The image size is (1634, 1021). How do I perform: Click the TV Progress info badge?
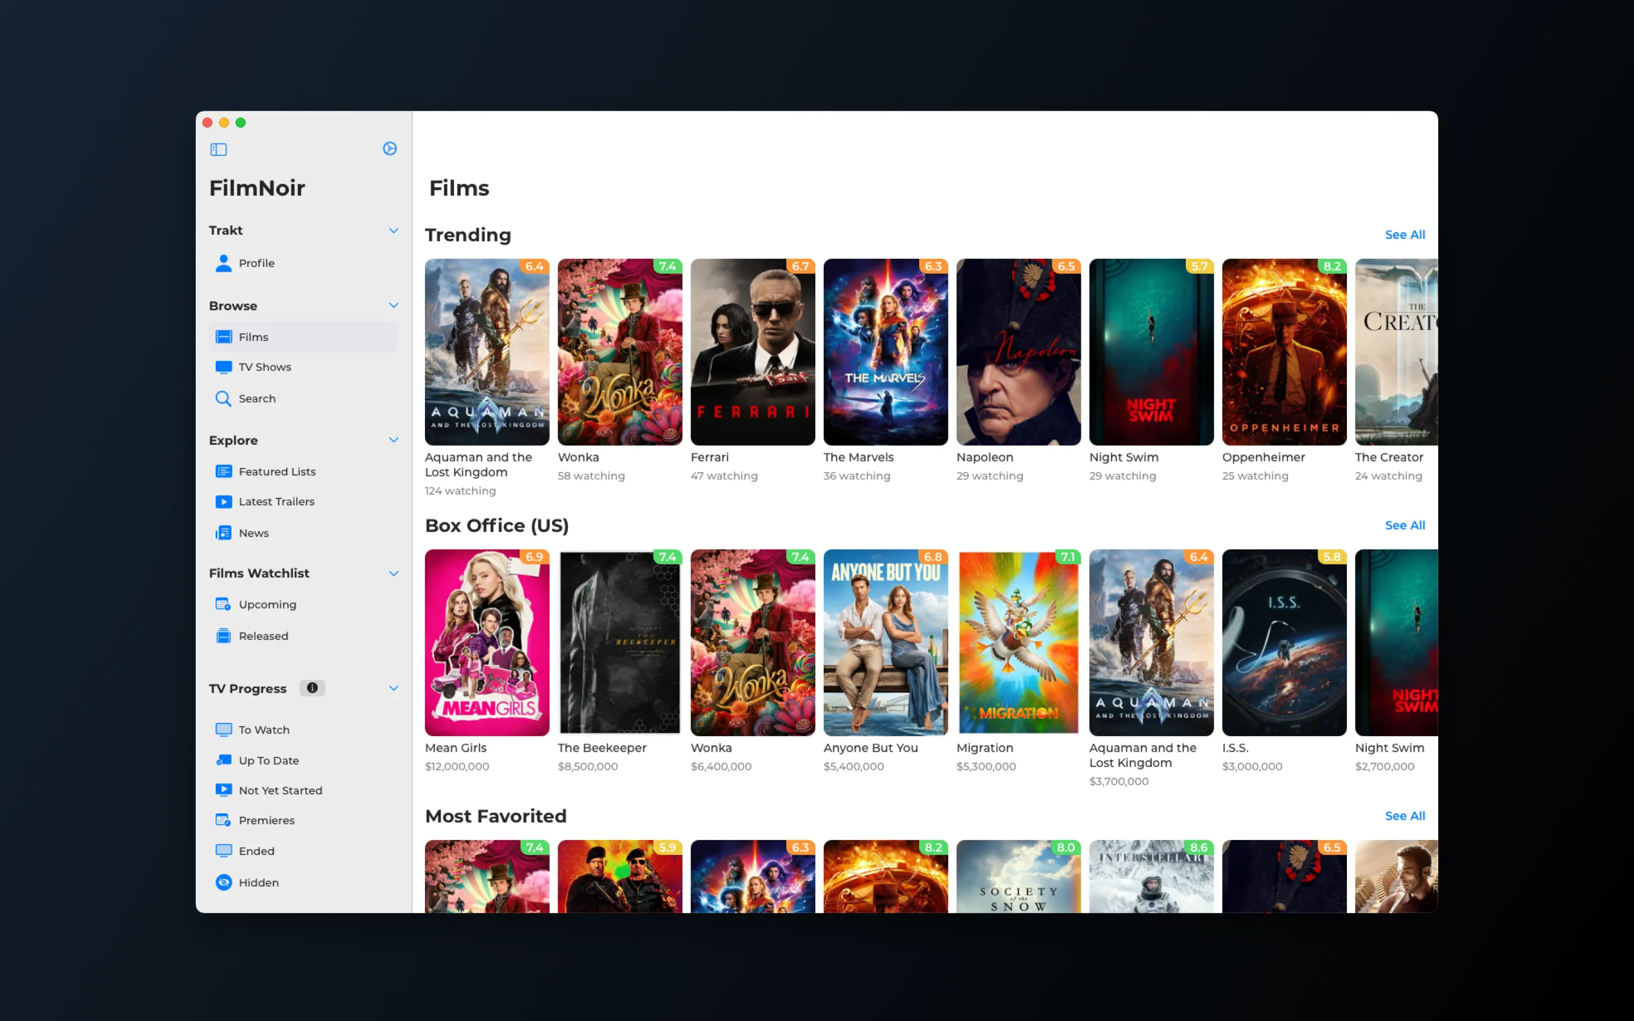312,687
